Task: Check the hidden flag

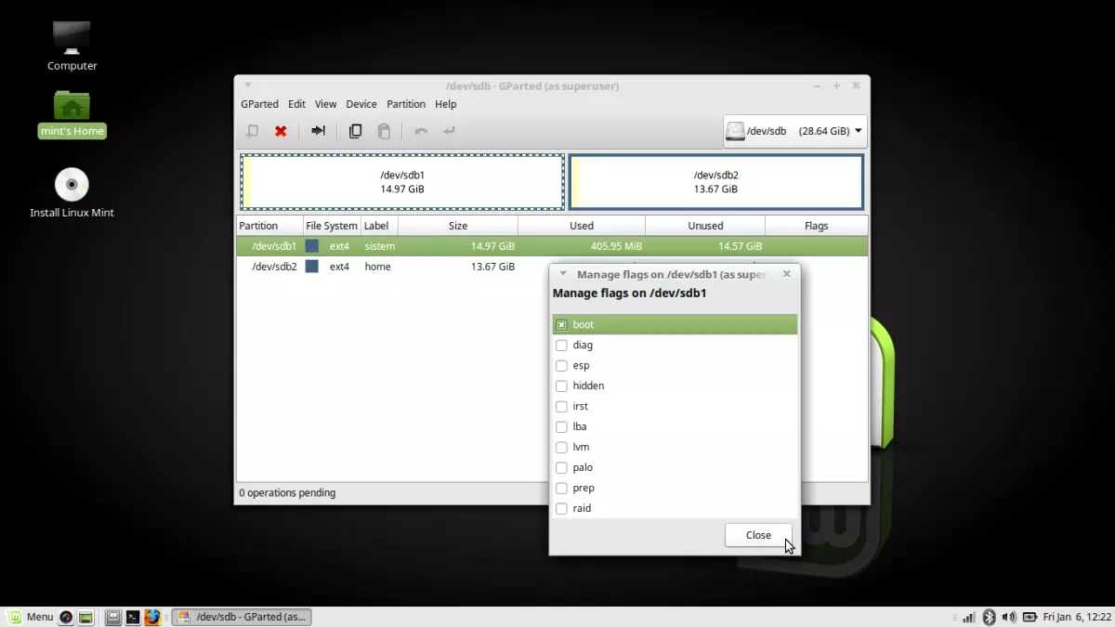Action: [x=562, y=385]
